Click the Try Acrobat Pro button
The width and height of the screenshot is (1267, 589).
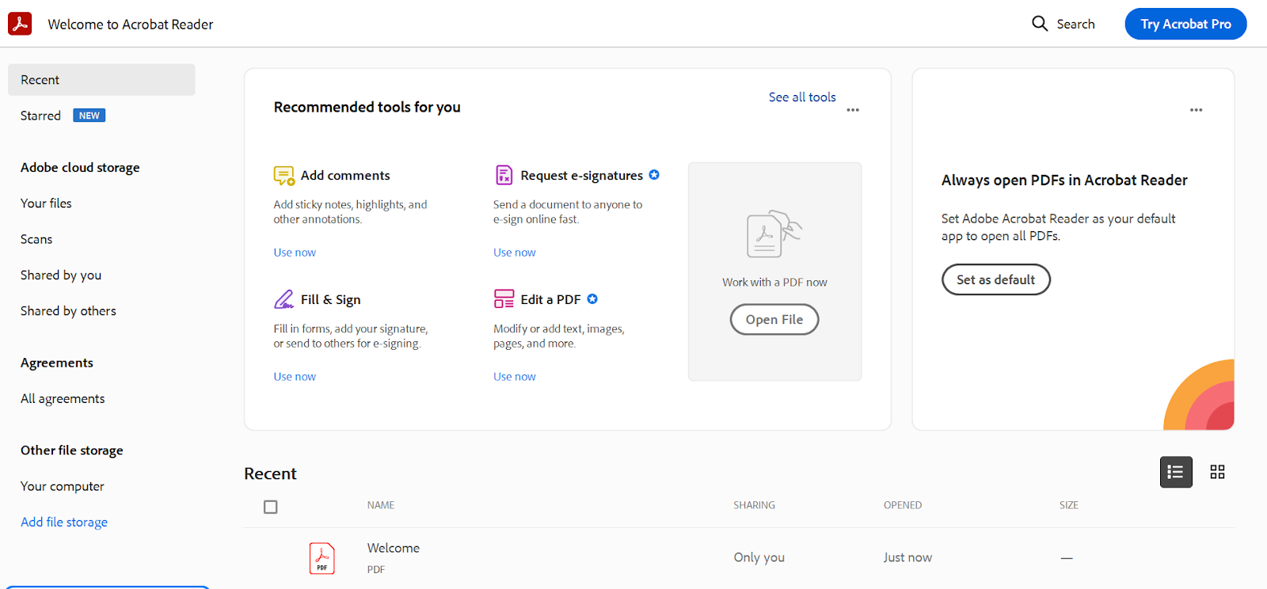1185,24
